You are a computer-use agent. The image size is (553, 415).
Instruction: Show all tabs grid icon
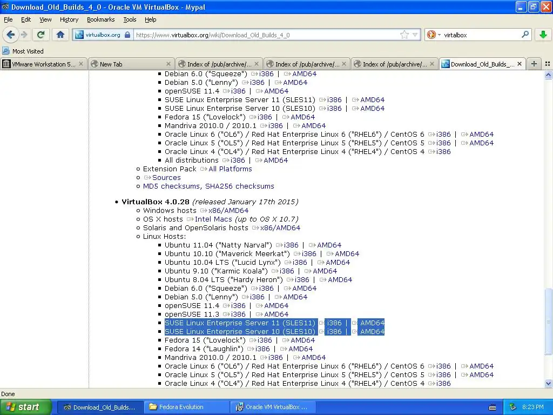pos(548,64)
